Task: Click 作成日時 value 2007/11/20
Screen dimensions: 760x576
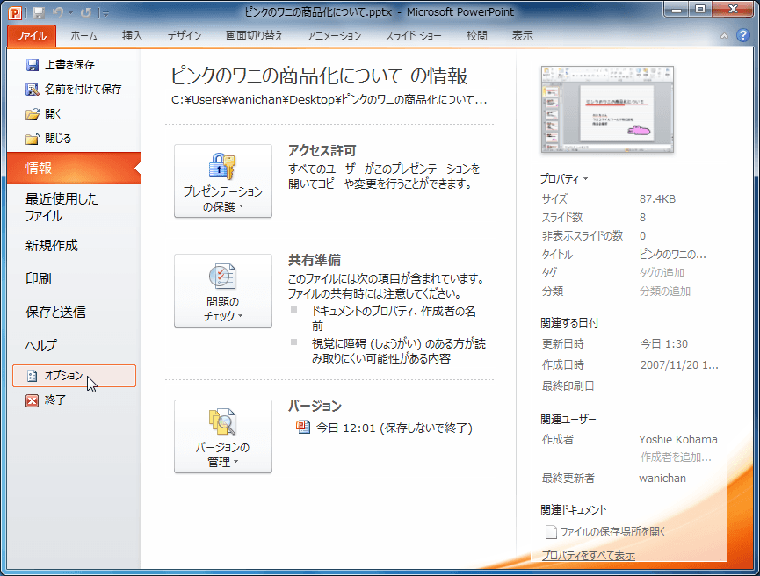Action: tap(679, 364)
